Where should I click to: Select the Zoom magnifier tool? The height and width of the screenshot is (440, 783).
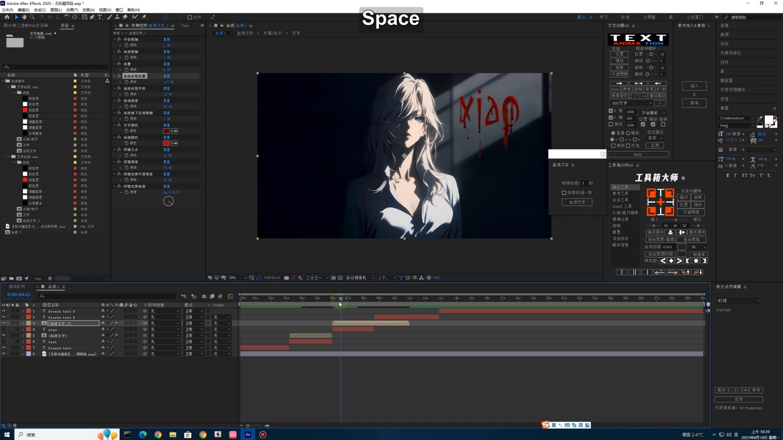(32, 17)
